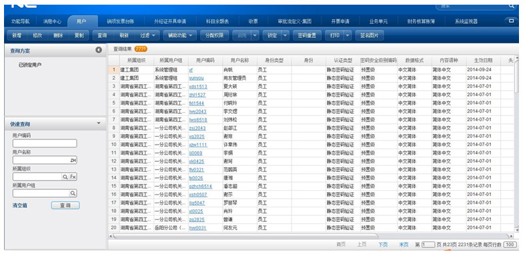Viewport: 523px width, 258px height.
Task: Open 所属组织 lookup magnifier icon
Action: [x=65, y=177]
